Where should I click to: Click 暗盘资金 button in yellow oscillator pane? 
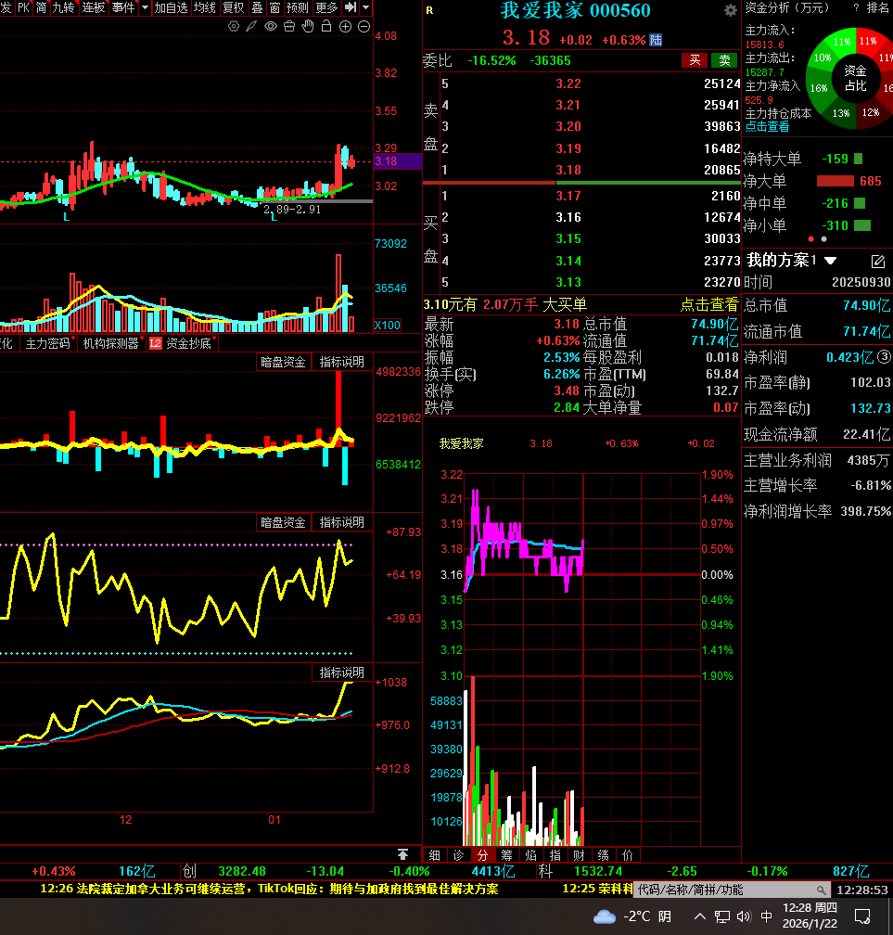tap(283, 522)
